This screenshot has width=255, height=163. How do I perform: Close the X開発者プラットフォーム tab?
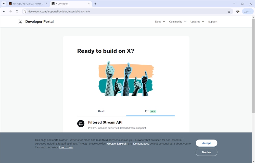46,4
